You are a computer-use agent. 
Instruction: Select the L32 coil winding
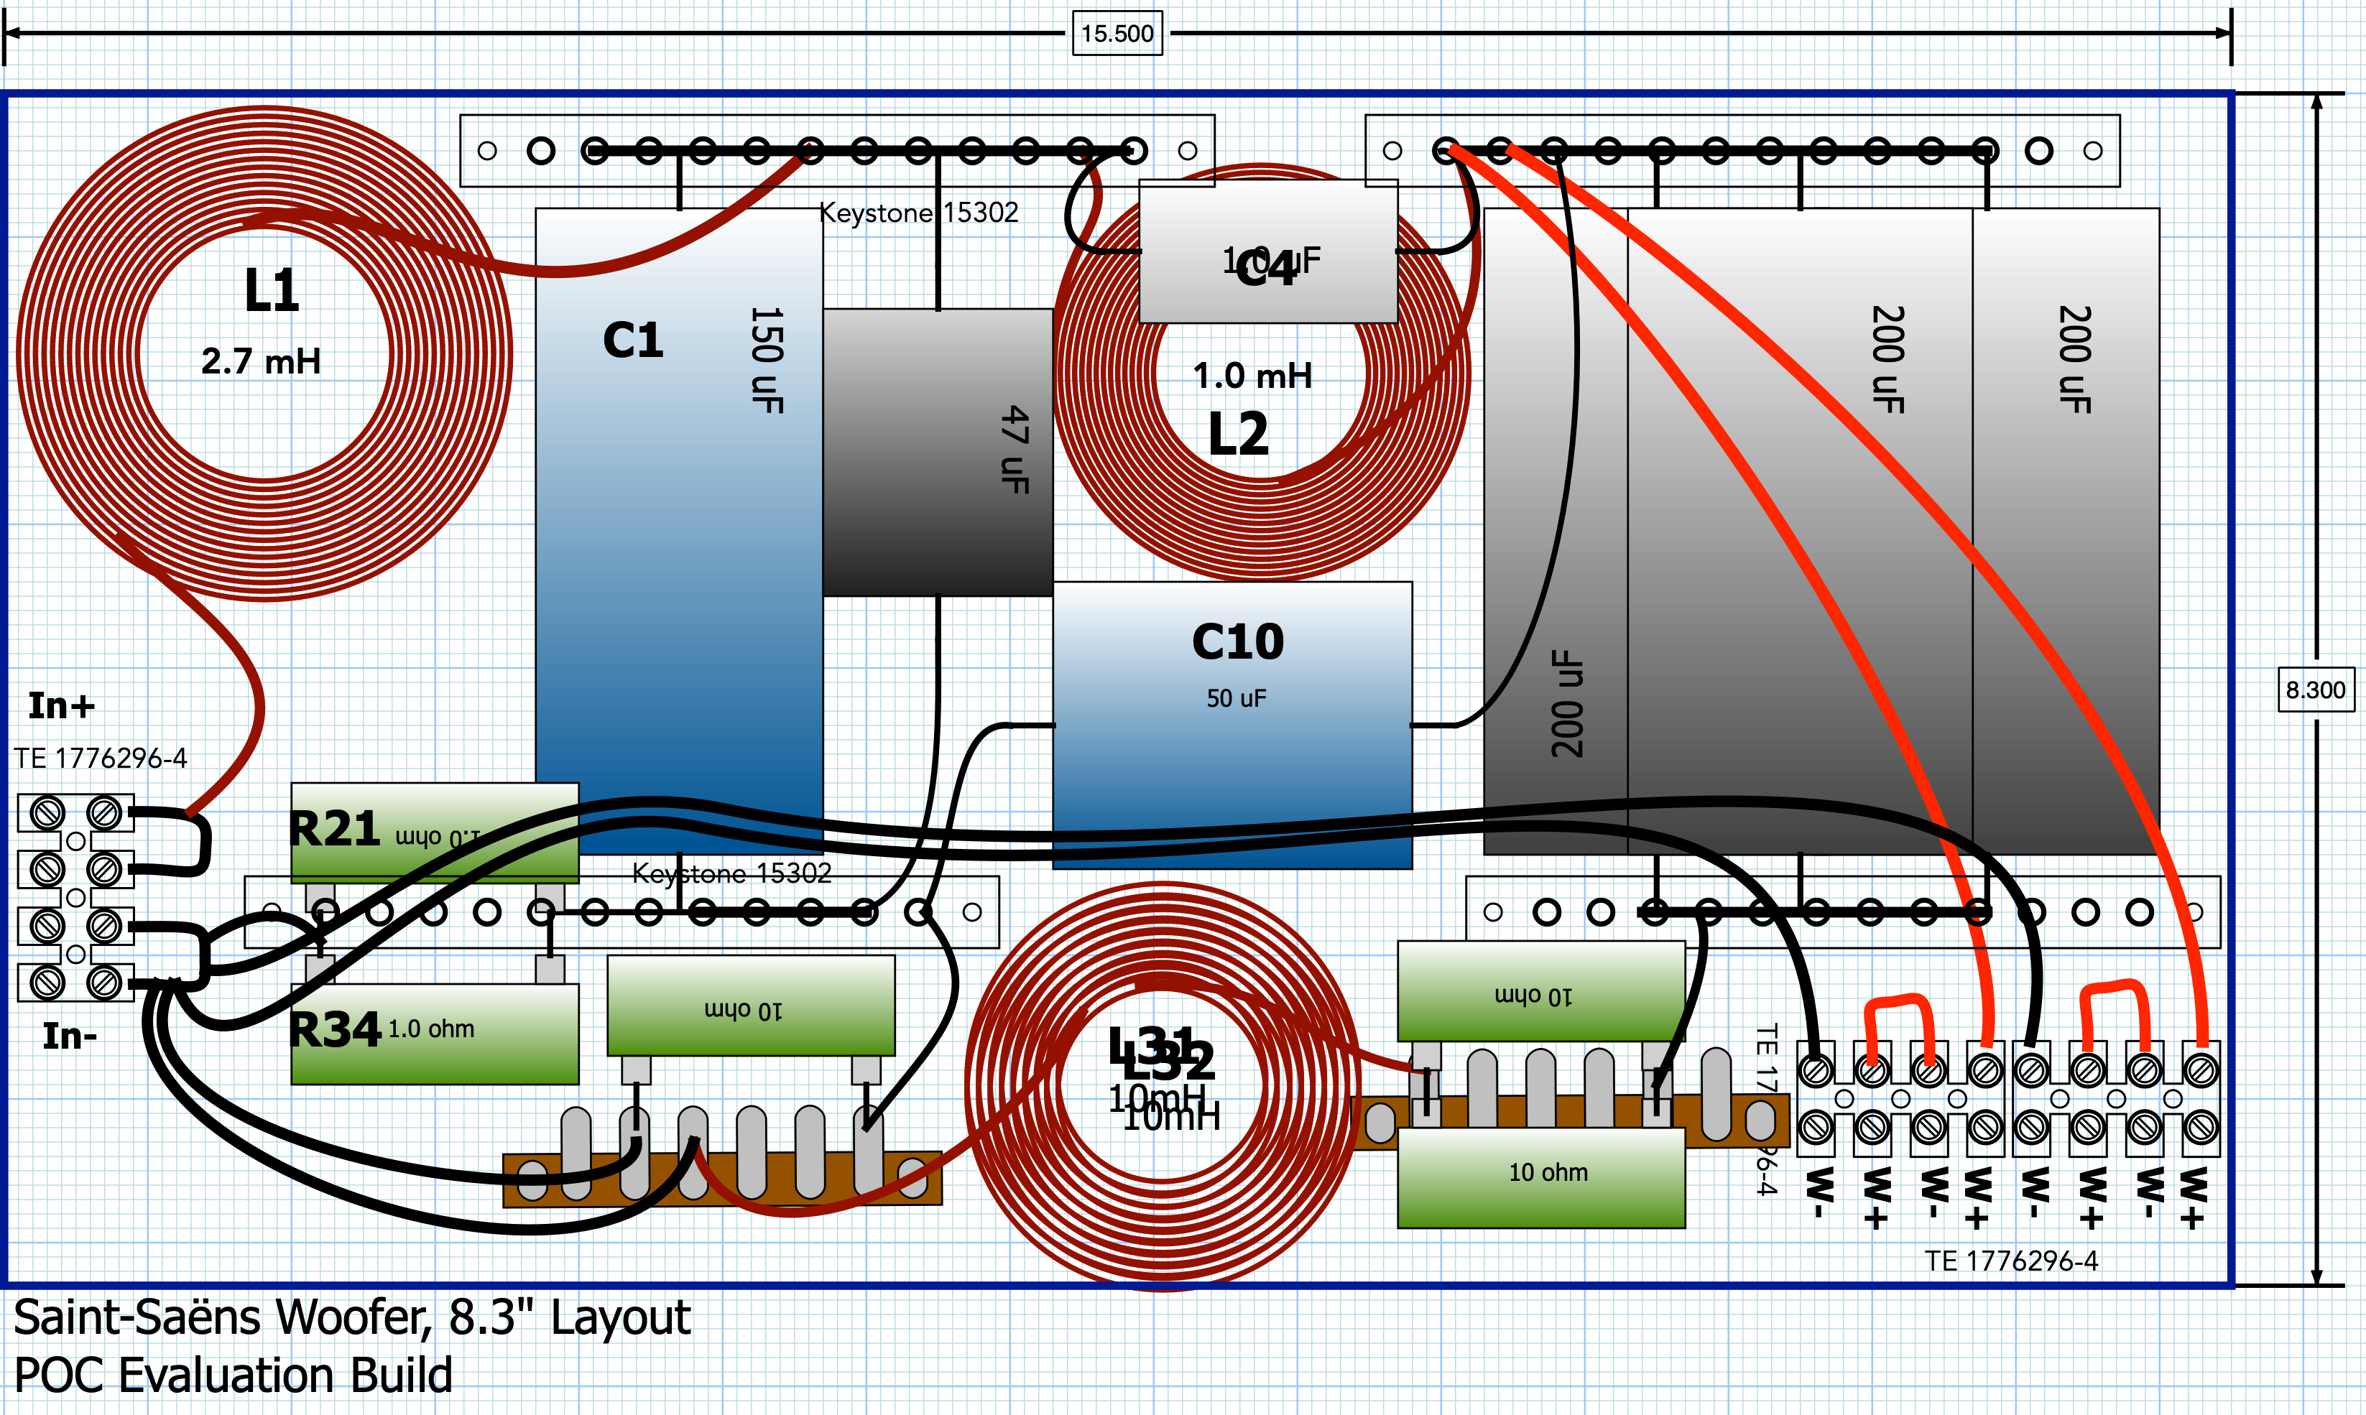click(1163, 1085)
